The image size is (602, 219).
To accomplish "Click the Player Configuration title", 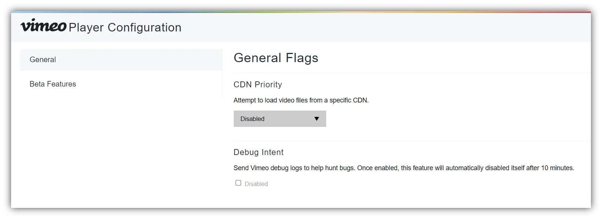I will click(125, 27).
